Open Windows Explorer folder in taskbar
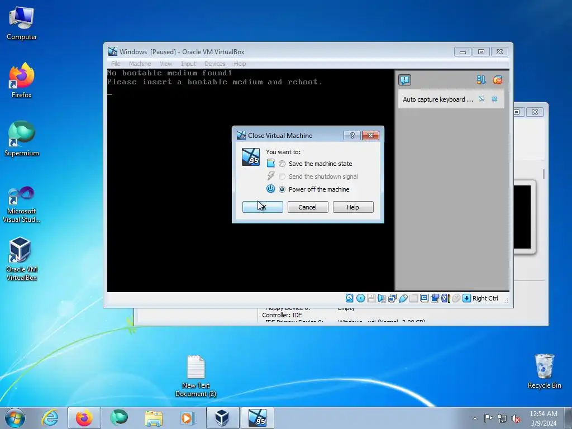Image resolution: width=572 pixels, height=429 pixels. (x=154, y=418)
